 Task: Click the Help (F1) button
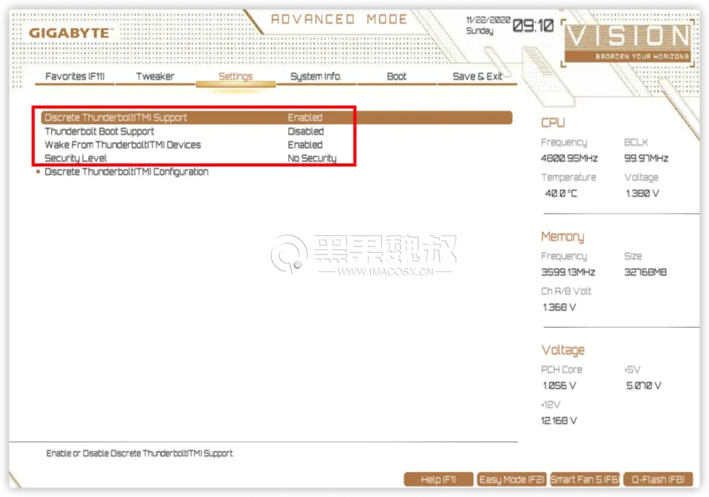(x=439, y=479)
